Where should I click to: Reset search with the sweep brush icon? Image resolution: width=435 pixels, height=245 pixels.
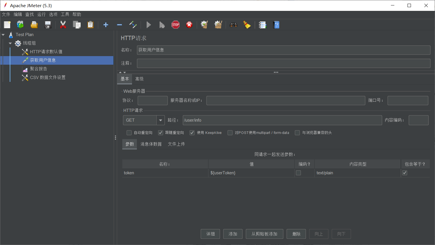click(247, 25)
